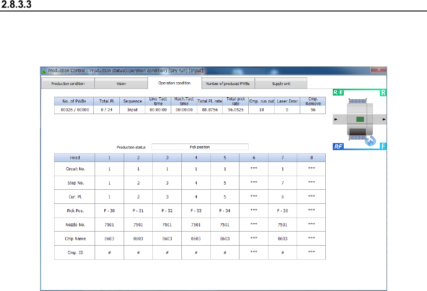Click the 00026 / 00000 PWB count value
Viewport: 427px width, 291px height.
click(x=75, y=110)
